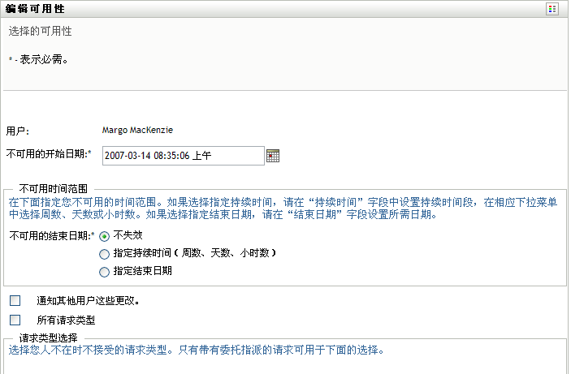Select the 不失效 radio option

tap(104, 236)
